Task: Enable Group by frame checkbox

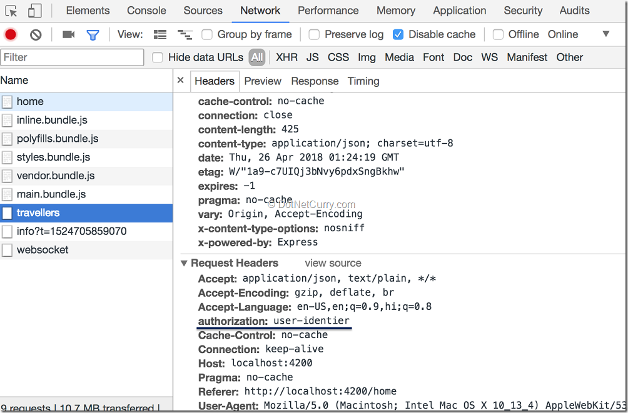Action: 207,35
